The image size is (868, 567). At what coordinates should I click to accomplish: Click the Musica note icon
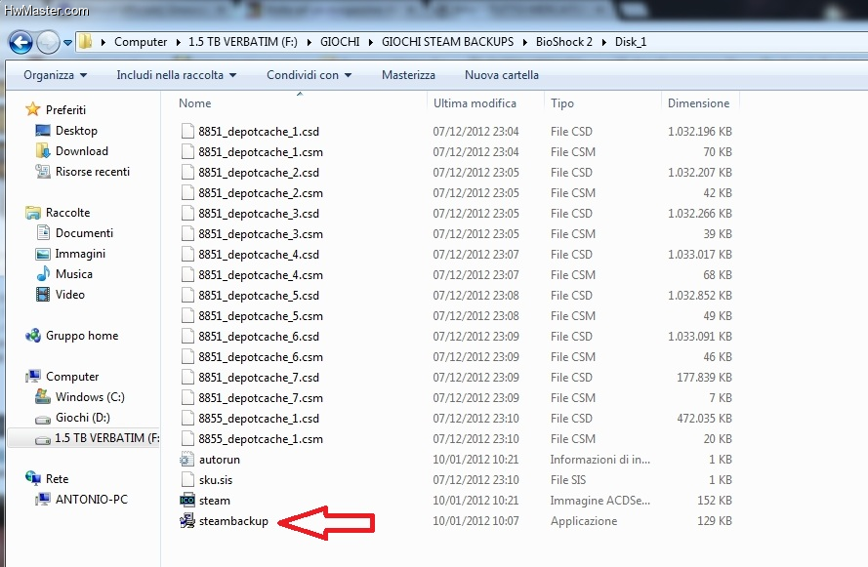(43, 274)
